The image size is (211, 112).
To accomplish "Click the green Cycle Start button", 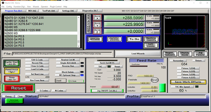I will click(12, 63).
